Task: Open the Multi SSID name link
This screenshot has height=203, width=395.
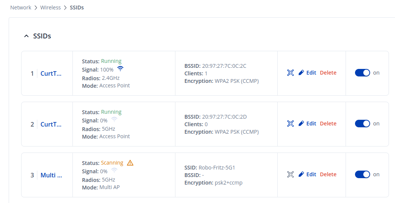Action: (51, 175)
